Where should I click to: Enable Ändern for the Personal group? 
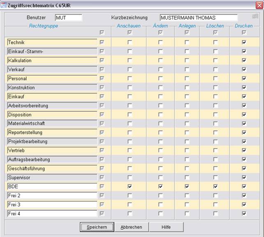[x=161, y=78]
